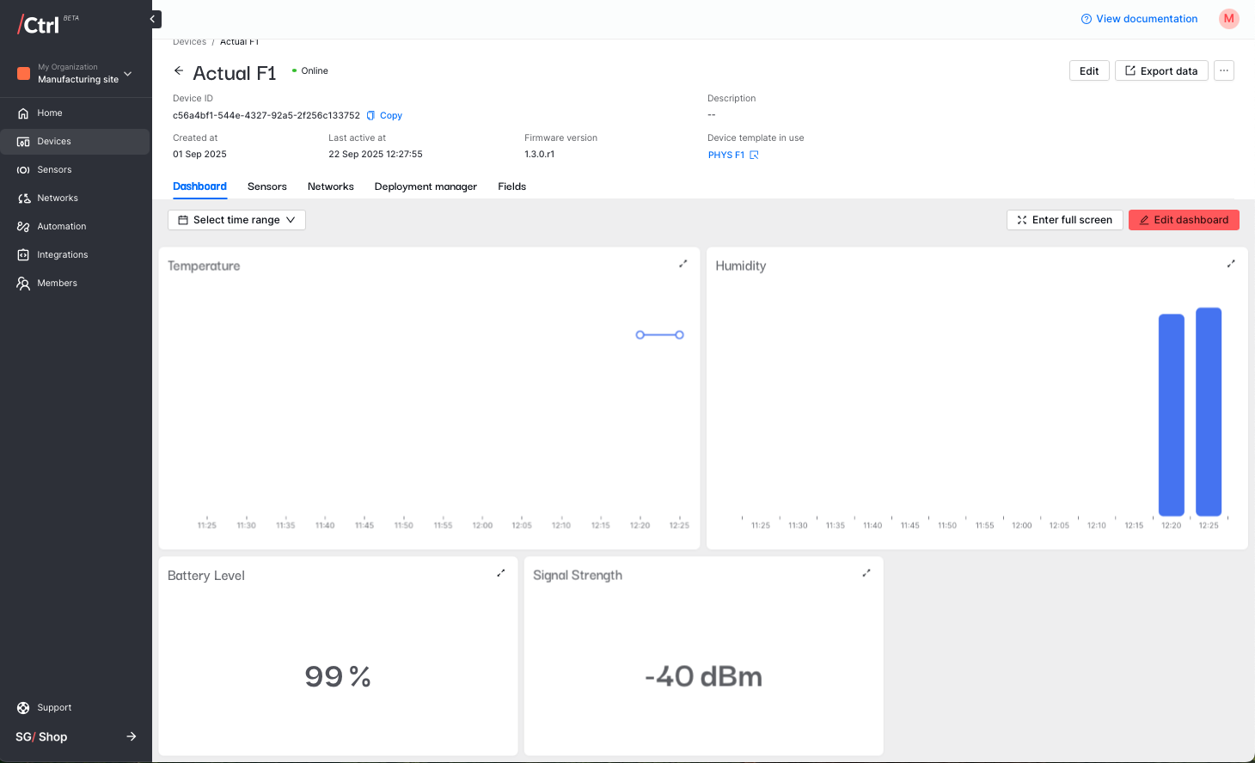Click the Export data button
1255x763 pixels.
[1161, 71]
